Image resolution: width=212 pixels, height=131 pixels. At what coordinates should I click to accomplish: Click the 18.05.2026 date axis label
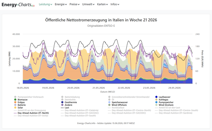tap(23, 88)
